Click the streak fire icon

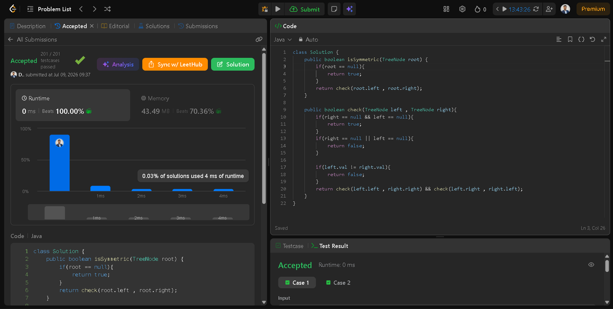click(478, 9)
